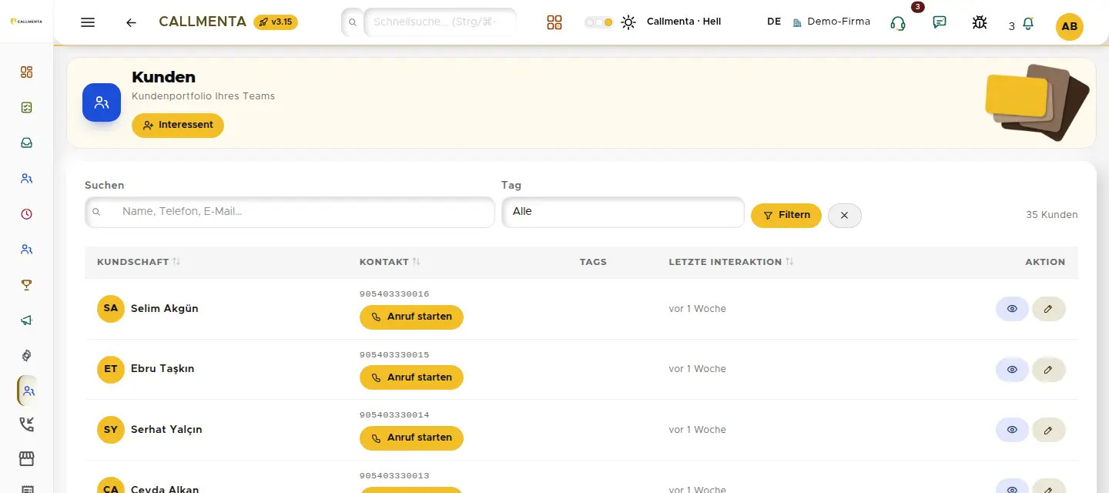The width and height of the screenshot is (1109, 493).
Task: Click phone number 905403330014
Action: pyautogui.click(x=394, y=415)
